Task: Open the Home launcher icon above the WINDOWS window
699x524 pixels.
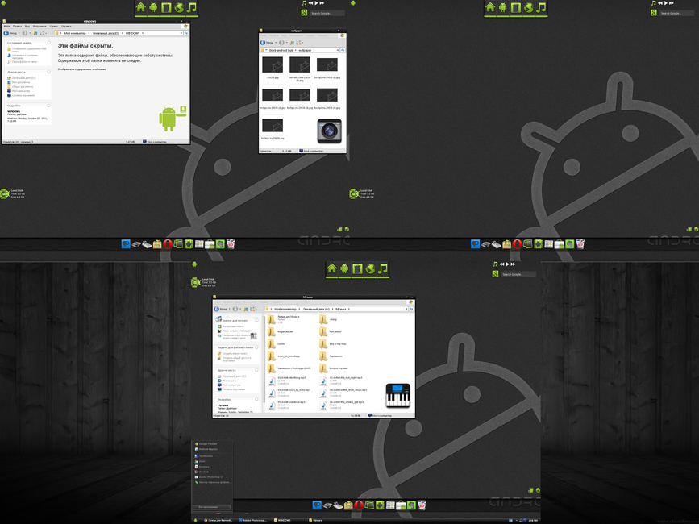Action: click(x=141, y=7)
